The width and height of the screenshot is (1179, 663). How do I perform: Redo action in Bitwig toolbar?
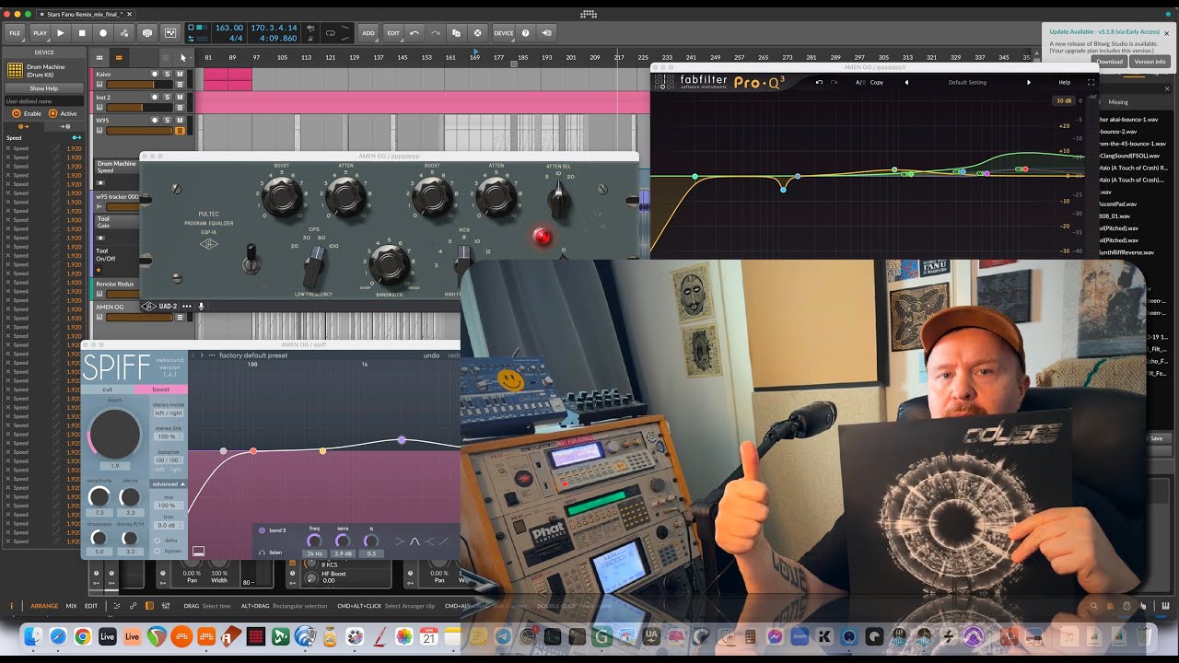(436, 33)
